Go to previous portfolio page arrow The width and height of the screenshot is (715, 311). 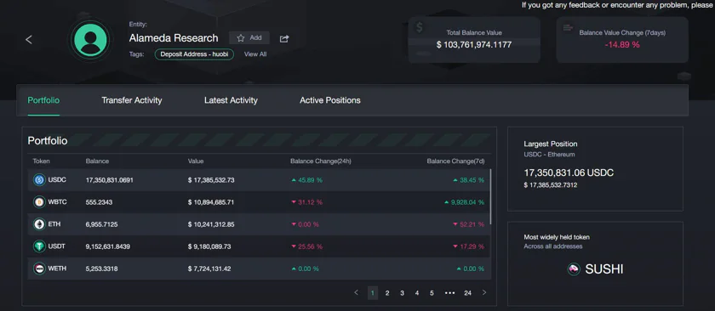coord(357,292)
